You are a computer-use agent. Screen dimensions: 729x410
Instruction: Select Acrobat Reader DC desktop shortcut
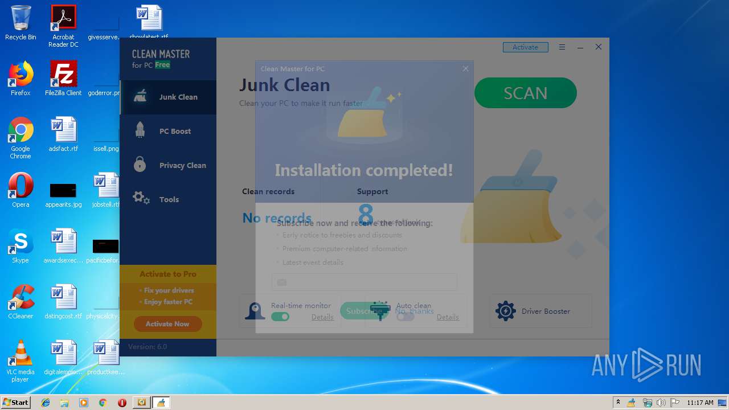[x=63, y=26]
